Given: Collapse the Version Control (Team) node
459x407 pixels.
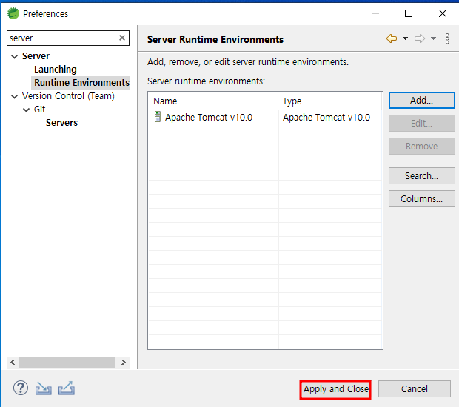Looking at the screenshot, I should (x=14, y=96).
